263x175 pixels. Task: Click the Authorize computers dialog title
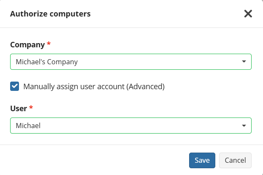click(50, 14)
